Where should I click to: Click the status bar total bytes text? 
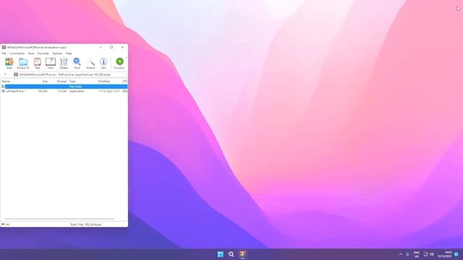coord(85,225)
